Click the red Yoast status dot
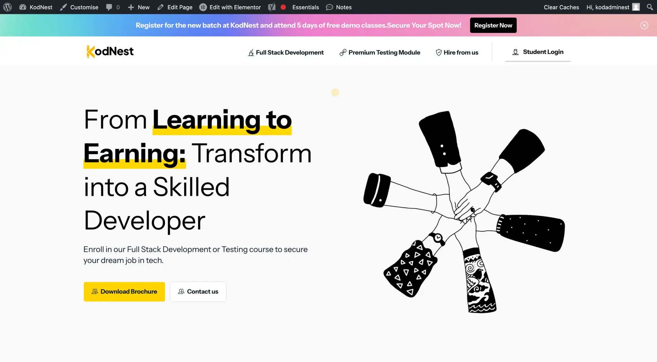Image resolution: width=657 pixels, height=362 pixels. point(283,7)
